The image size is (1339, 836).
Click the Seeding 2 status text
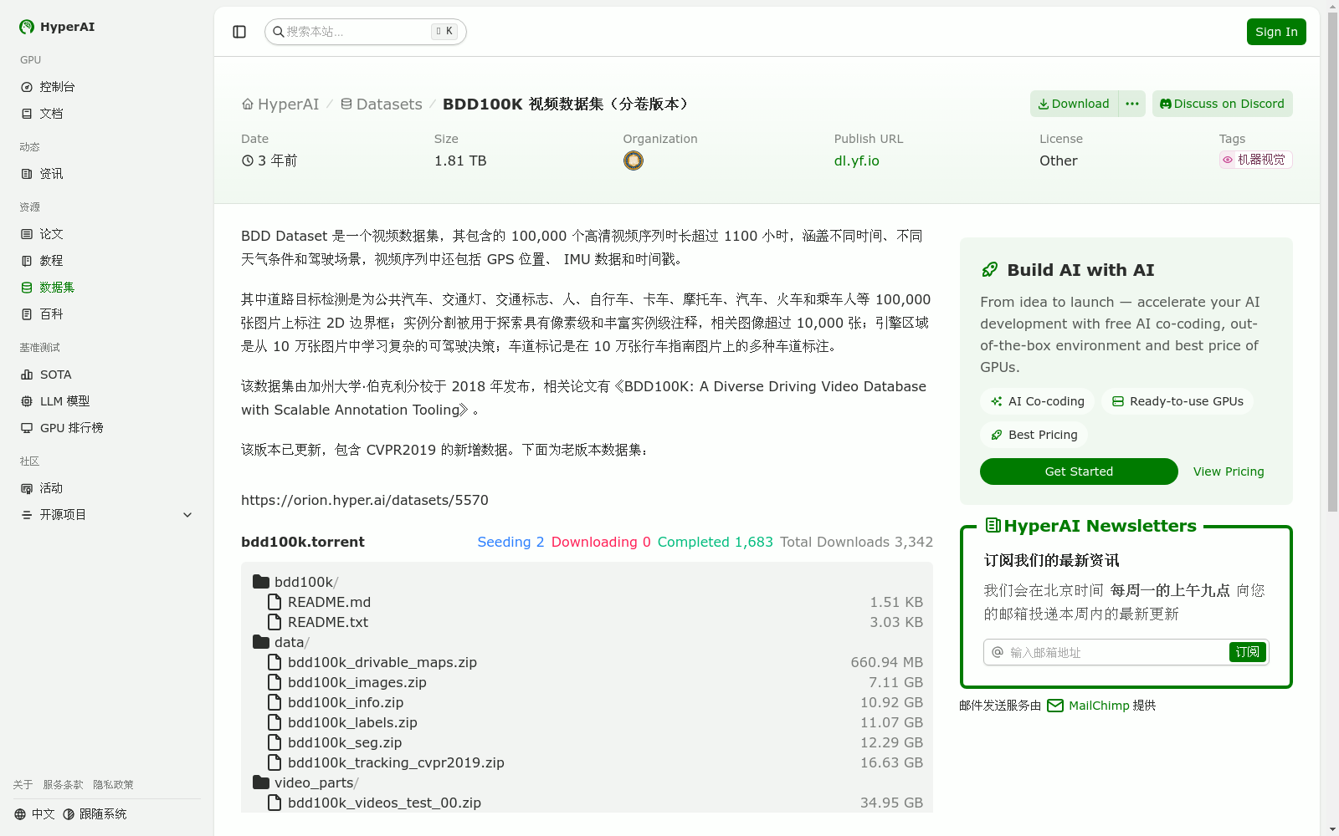tap(510, 542)
